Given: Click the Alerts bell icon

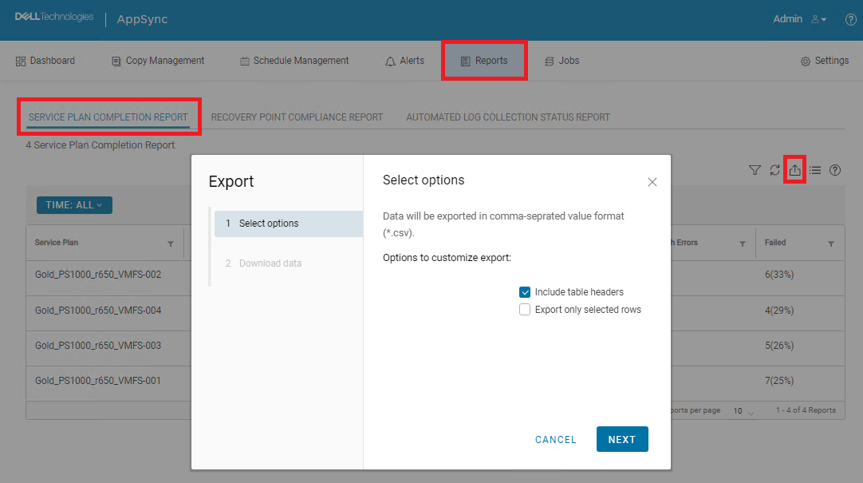Looking at the screenshot, I should click(404, 60).
